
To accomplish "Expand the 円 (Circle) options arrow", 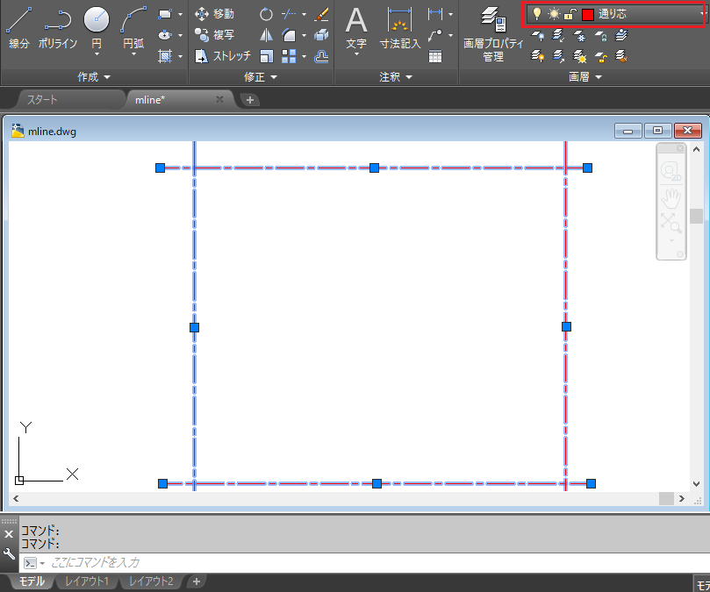I will (x=97, y=54).
